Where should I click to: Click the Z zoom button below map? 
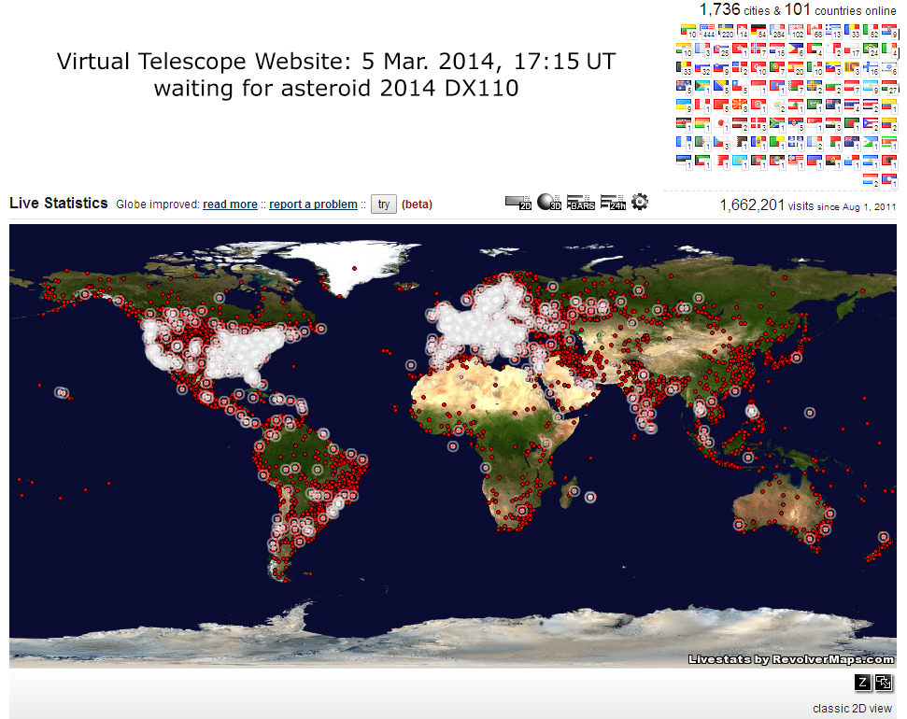862,683
